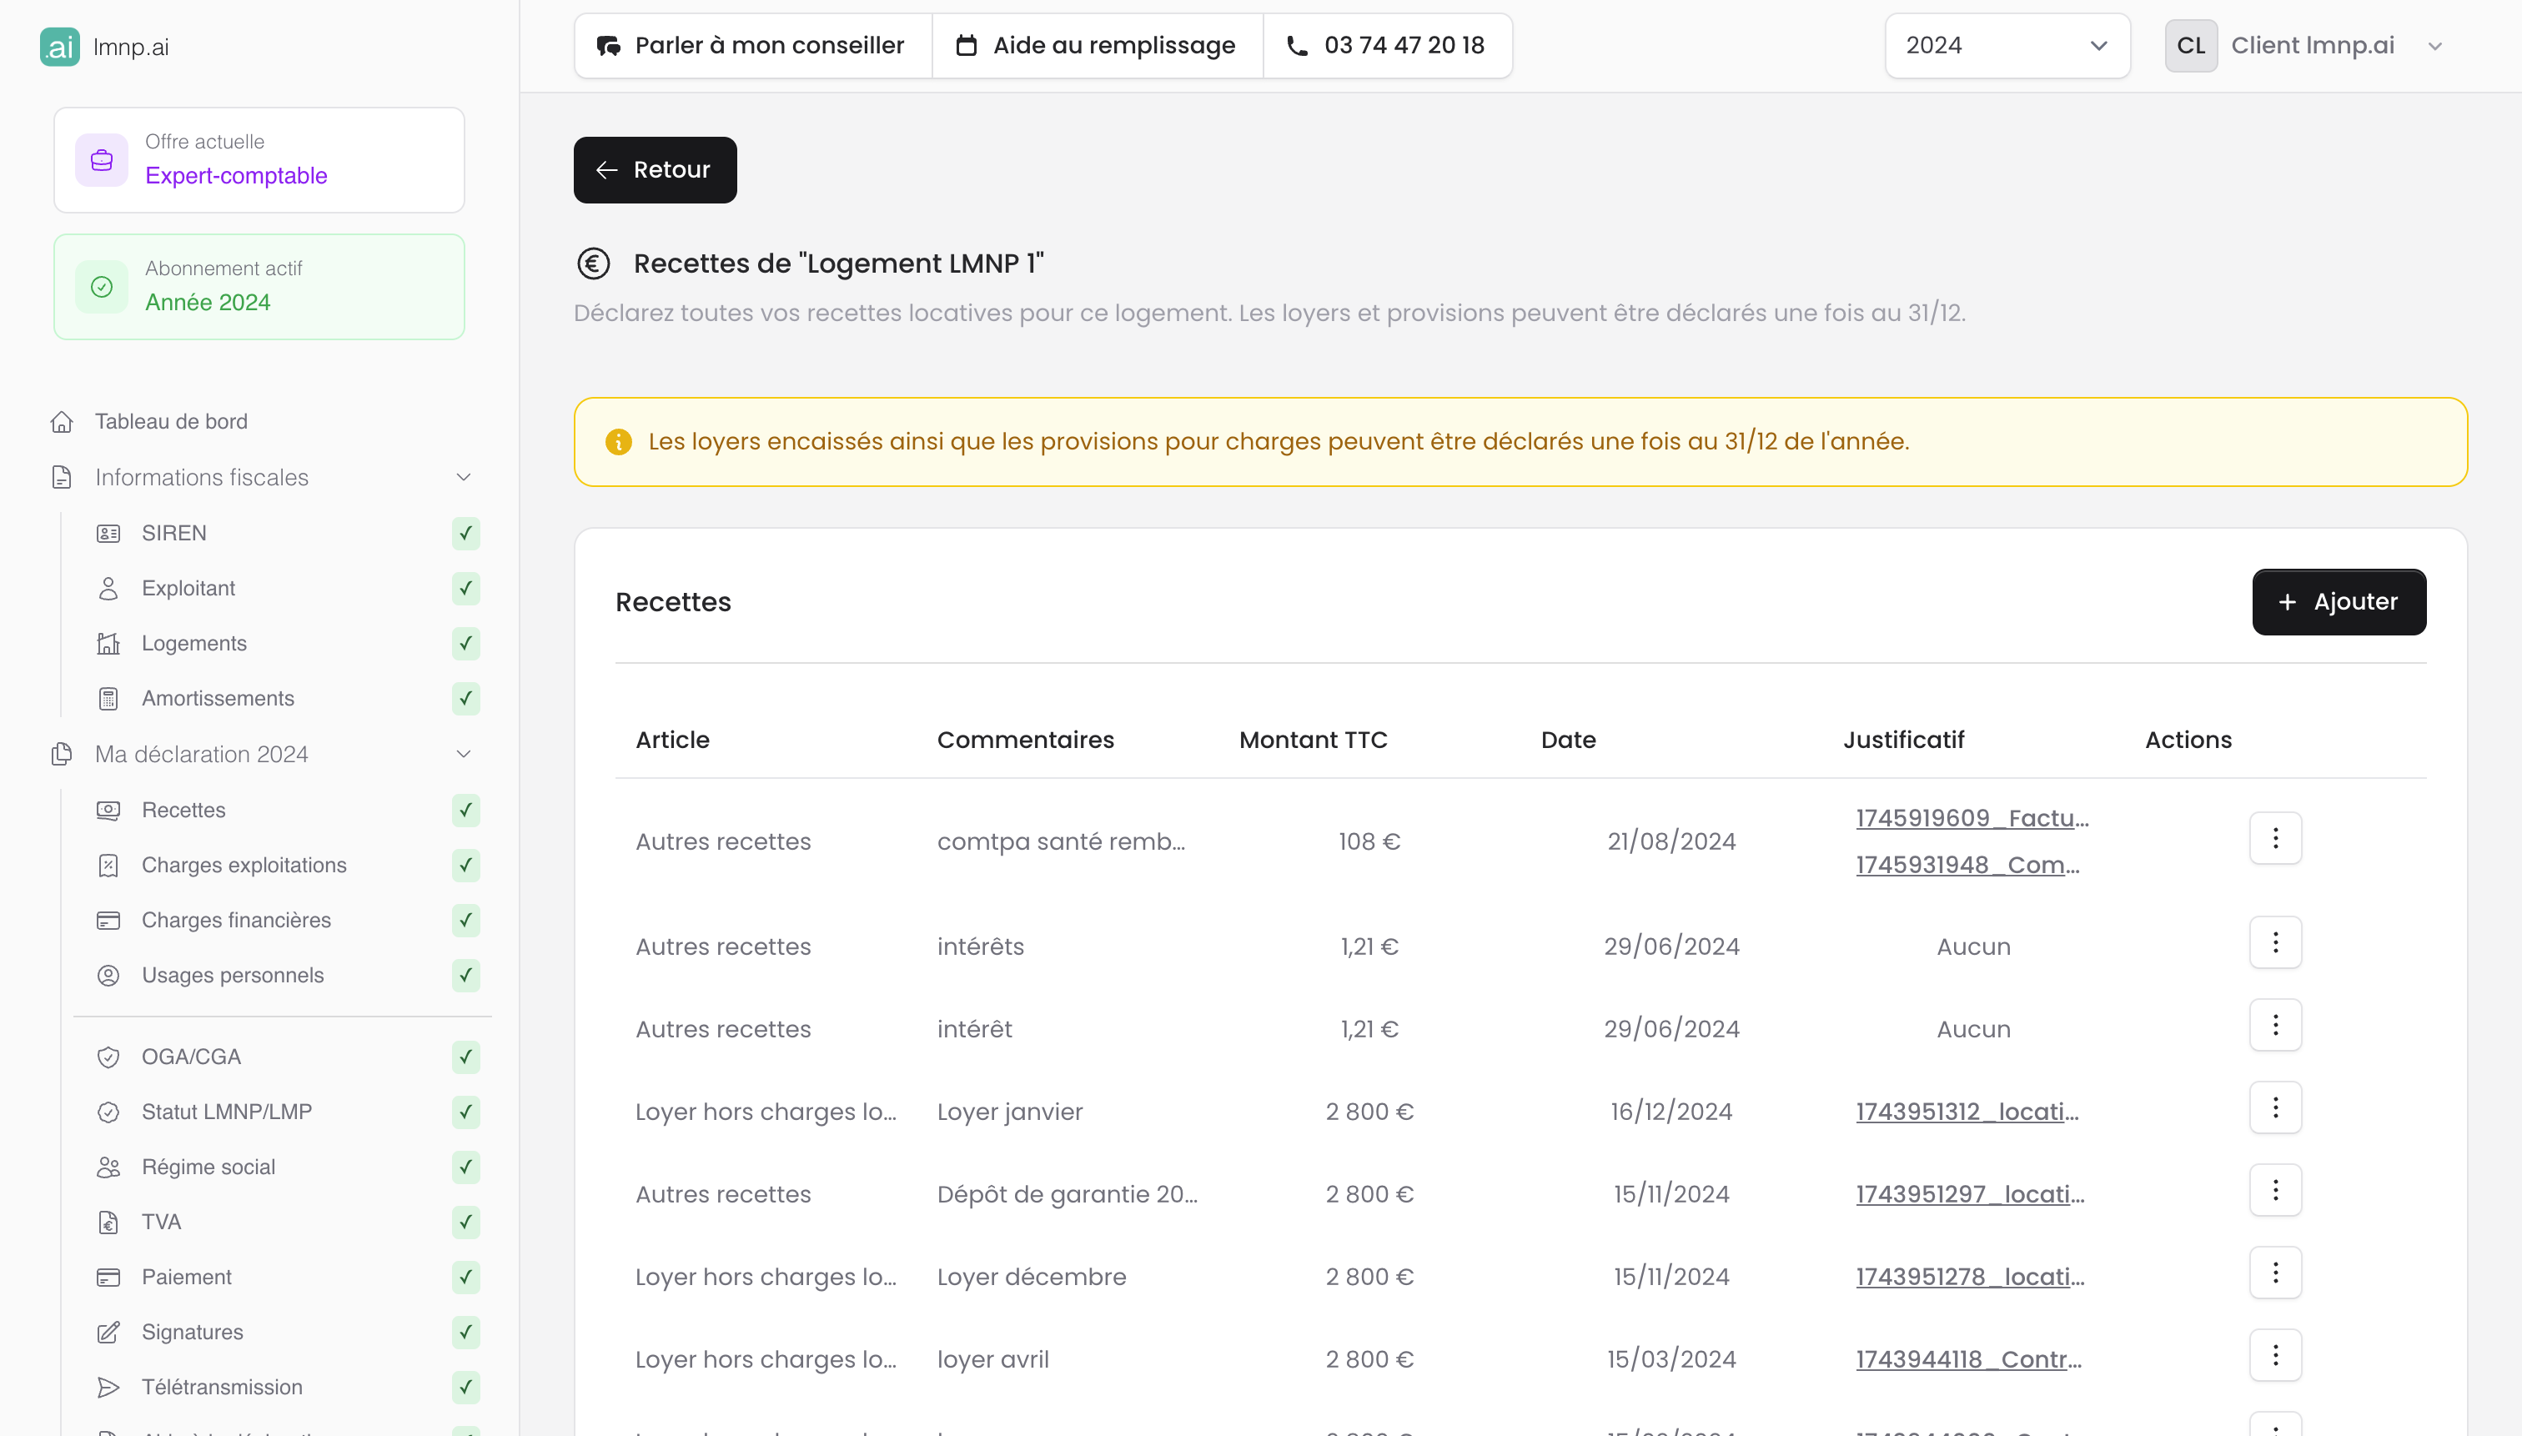Image resolution: width=2522 pixels, height=1436 pixels.
Task: Open Charges exploitations in sidebar
Action: pos(244,865)
